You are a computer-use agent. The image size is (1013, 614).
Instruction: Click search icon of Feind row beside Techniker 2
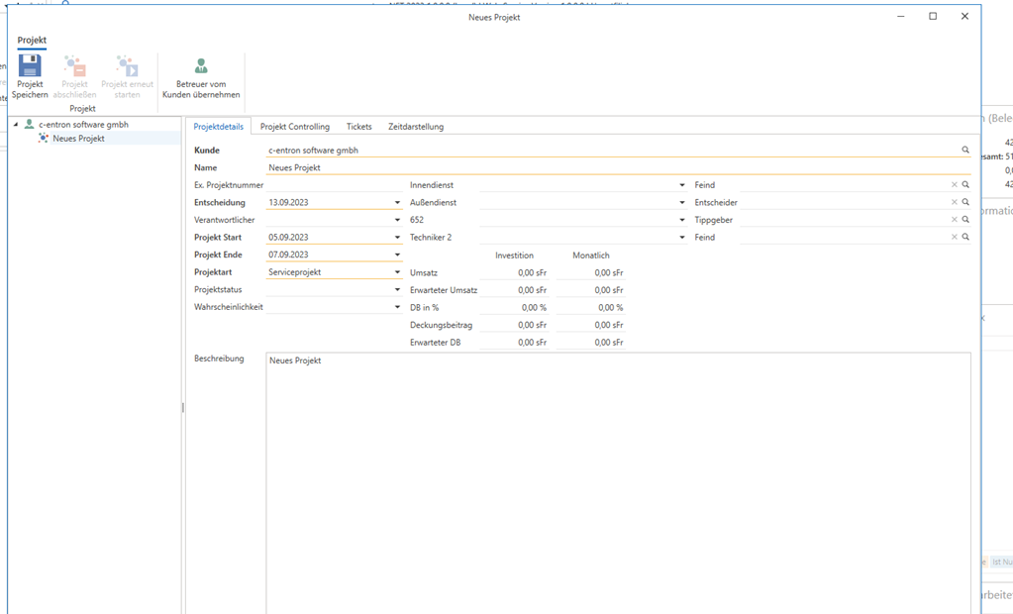(x=965, y=238)
